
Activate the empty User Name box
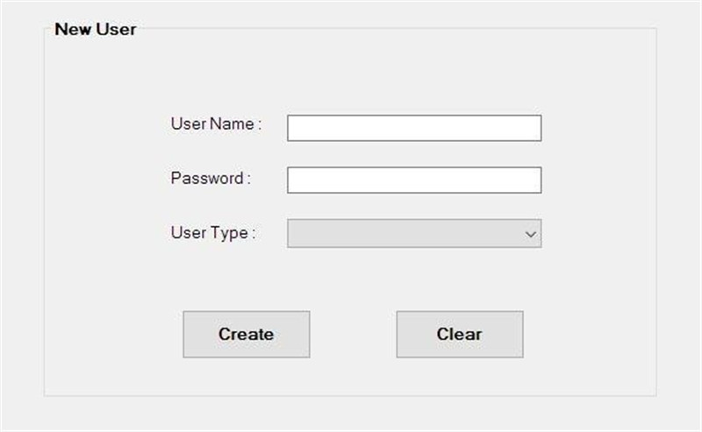pos(414,128)
